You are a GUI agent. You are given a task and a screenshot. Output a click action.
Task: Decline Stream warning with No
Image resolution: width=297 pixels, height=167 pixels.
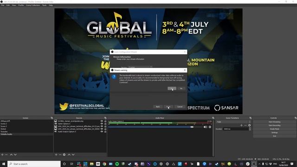point(181,89)
